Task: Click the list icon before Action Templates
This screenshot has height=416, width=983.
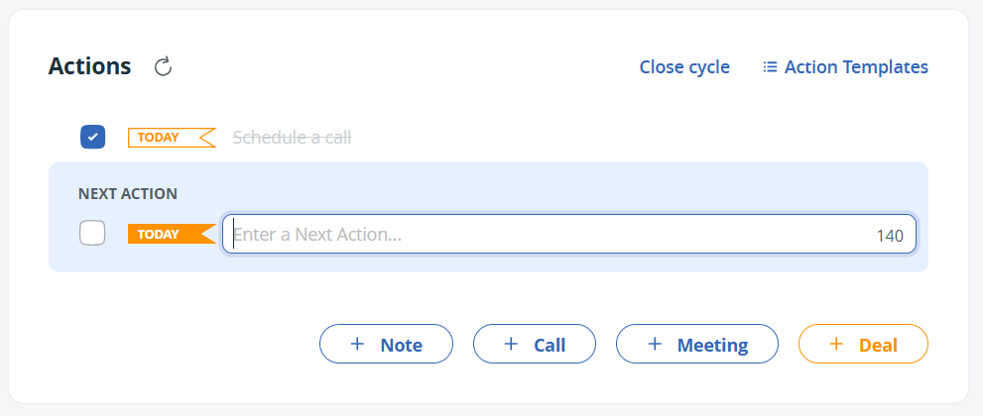Action: (x=770, y=67)
